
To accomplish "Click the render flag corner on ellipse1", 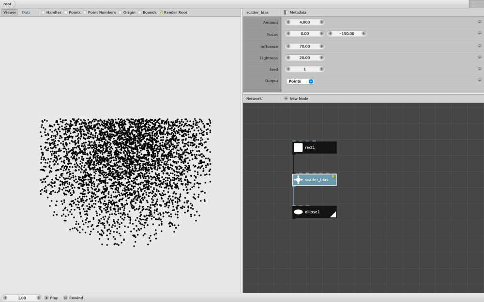I will [333, 215].
